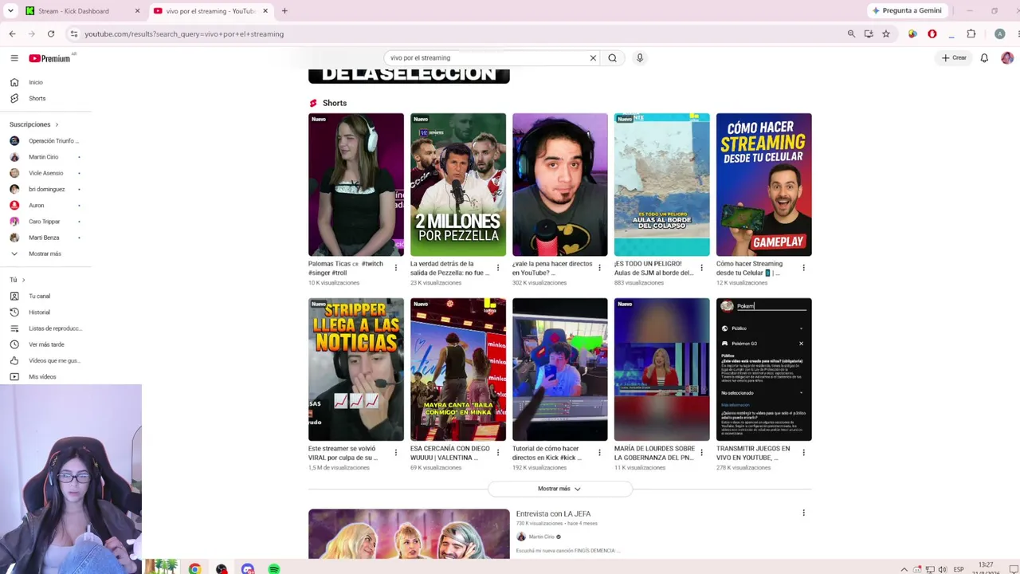This screenshot has width=1020, height=574.
Task: Play the Palomas Ticas short thumbnail
Action: (x=356, y=184)
